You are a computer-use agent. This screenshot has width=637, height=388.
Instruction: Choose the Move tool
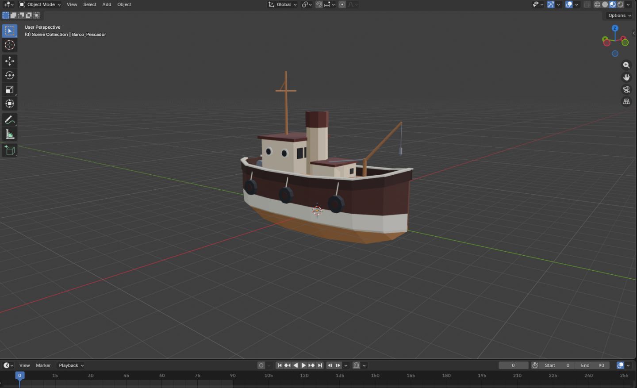(10, 61)
